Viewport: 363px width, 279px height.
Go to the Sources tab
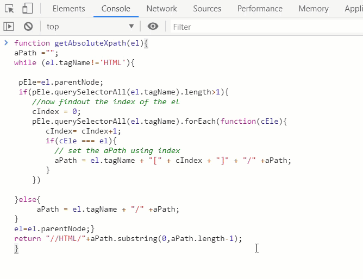207,9
